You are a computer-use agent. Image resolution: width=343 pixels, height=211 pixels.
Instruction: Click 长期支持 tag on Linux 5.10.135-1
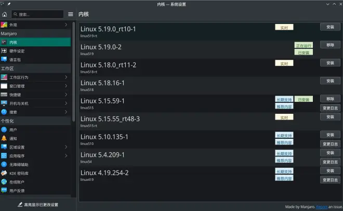[x=284, y=135]
